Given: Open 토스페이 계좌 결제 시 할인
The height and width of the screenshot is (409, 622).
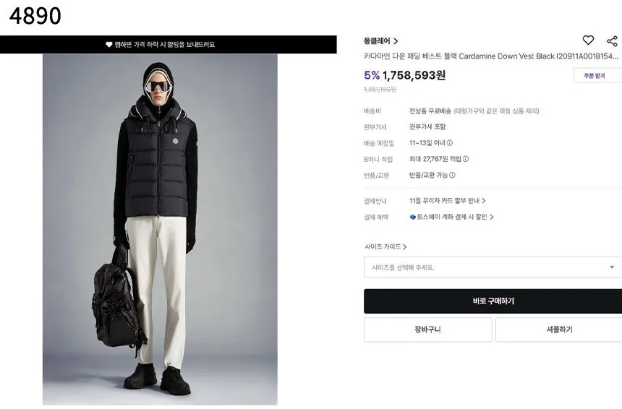Looking at the screenshot, I should [451, 217].
